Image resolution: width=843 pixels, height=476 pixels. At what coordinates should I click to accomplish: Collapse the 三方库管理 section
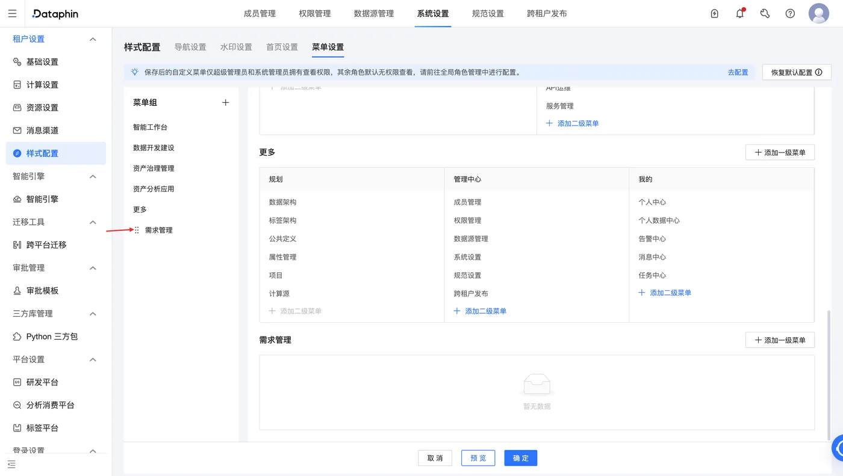pyautogui.click(x=93, y=314)
